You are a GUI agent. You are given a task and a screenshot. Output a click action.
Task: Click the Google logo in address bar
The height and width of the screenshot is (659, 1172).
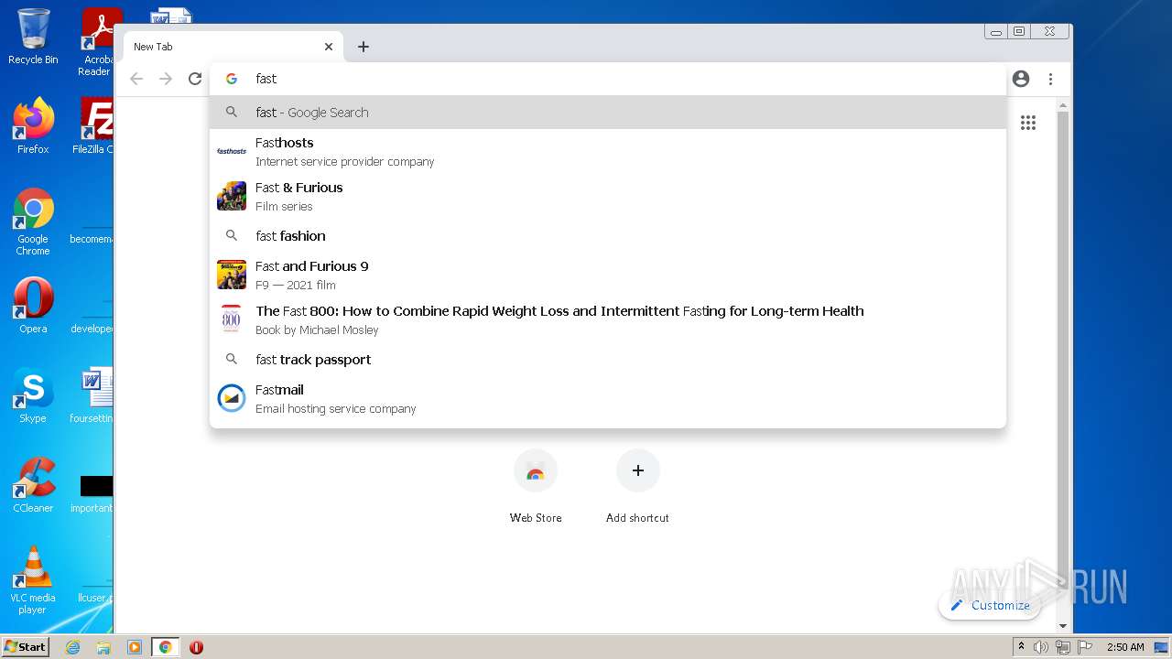(232, 79)
